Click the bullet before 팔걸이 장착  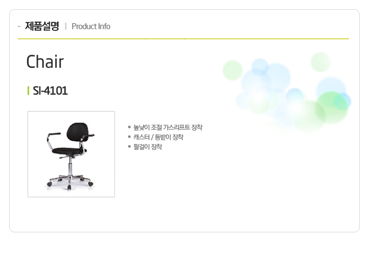pos(129,147)
